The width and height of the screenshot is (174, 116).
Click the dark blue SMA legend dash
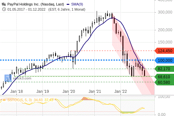click(x=68, y=5)
